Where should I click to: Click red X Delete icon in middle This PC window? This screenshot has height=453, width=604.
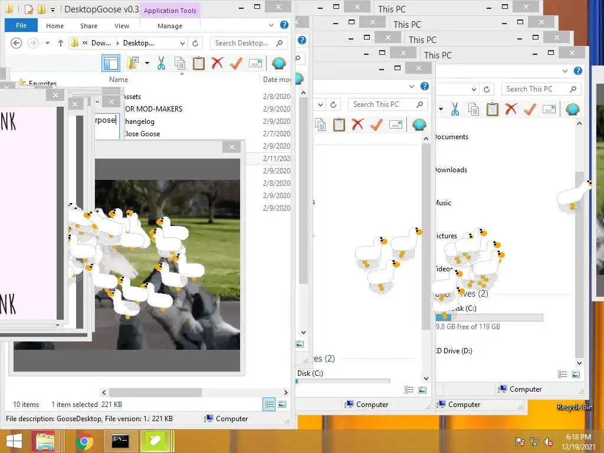click(x=357, y=124)
